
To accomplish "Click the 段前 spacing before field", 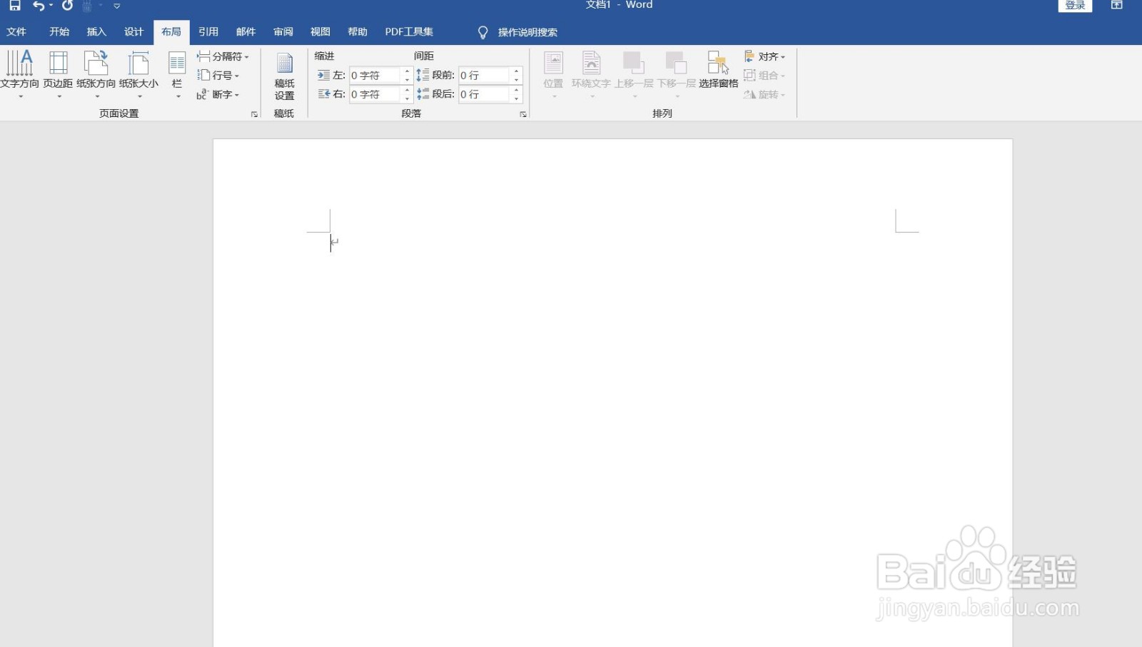I will 485,76.
